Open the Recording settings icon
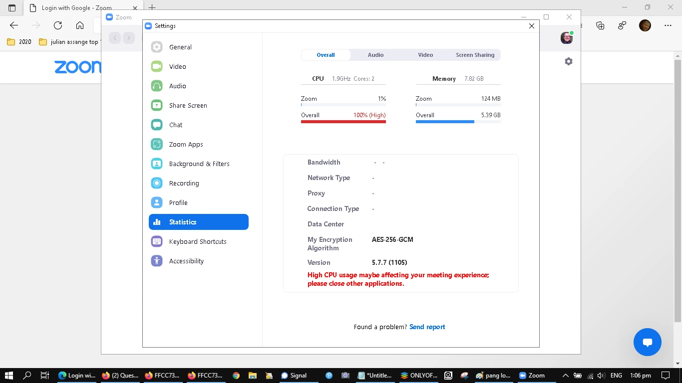Screen dimensions: 682x383 tap(157, 183)
